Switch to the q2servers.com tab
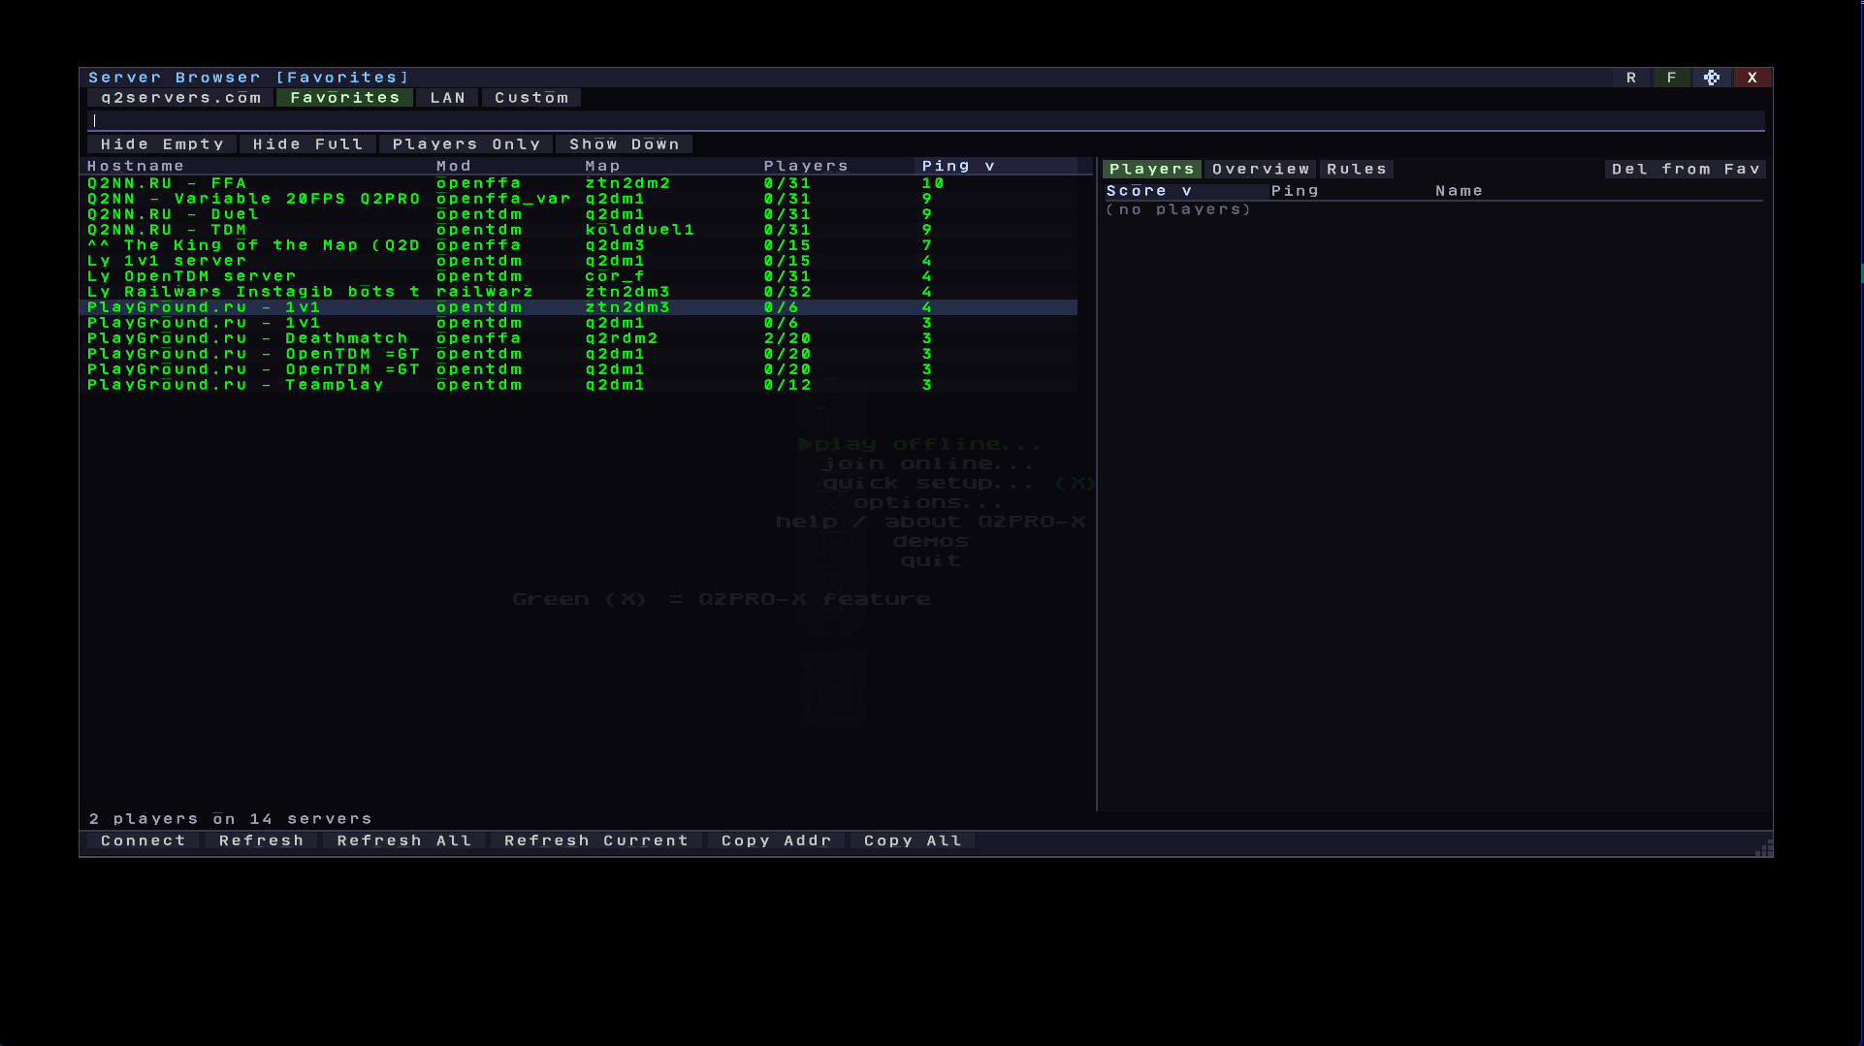The height and width of the screenshot is (1046, 1864). 178,97
